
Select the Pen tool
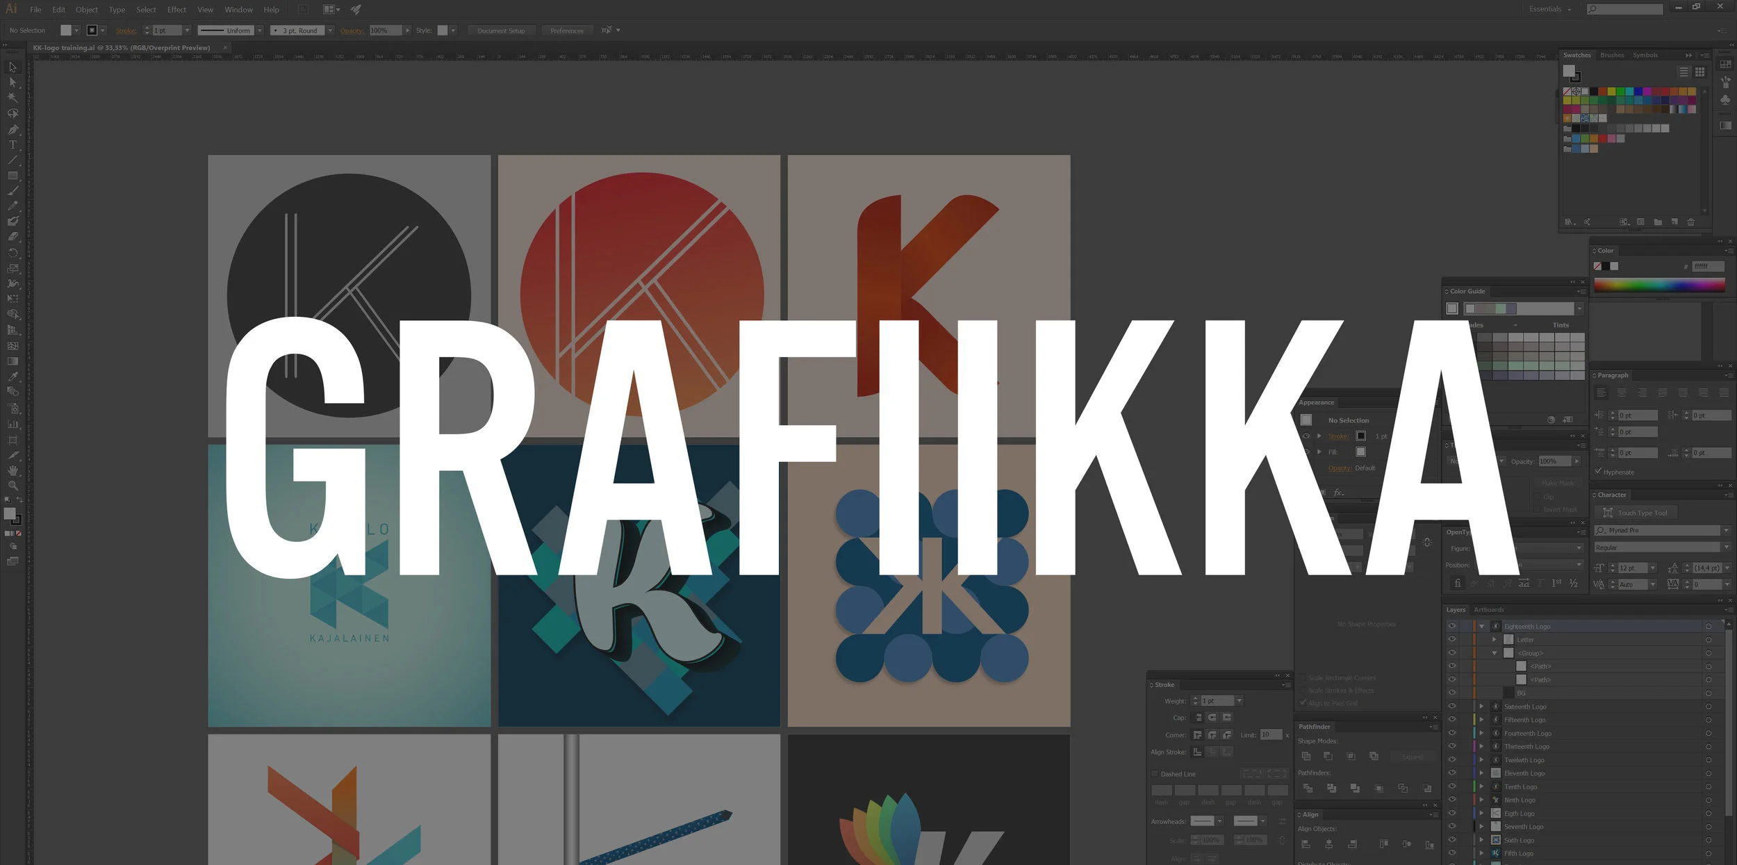[x=13, y=130]
